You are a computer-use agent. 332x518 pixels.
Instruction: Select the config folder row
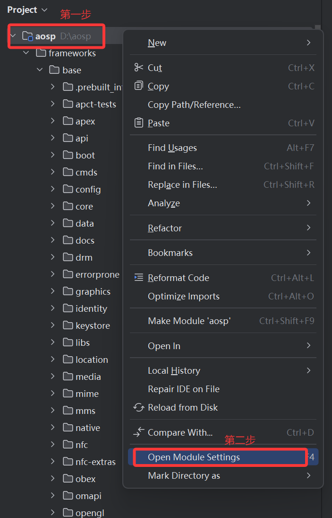point(61,189)
